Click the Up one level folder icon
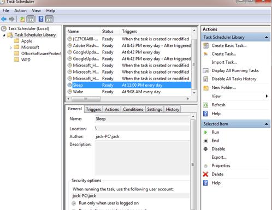The height and width of the screenshot is (210, 272). (x=22, y=19)
